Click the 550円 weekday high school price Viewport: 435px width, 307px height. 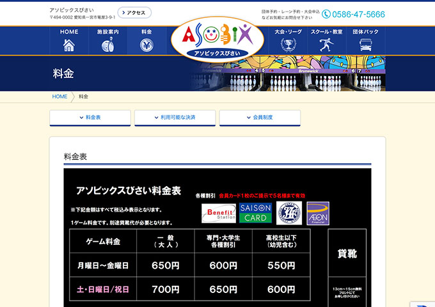pyautogui.click(x=281, y=265)
